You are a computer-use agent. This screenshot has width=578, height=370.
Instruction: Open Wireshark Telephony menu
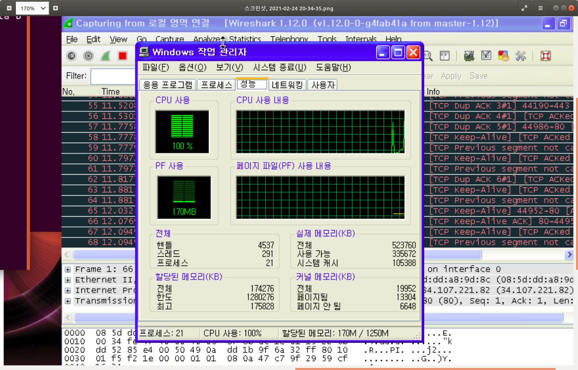coord(289,39)
